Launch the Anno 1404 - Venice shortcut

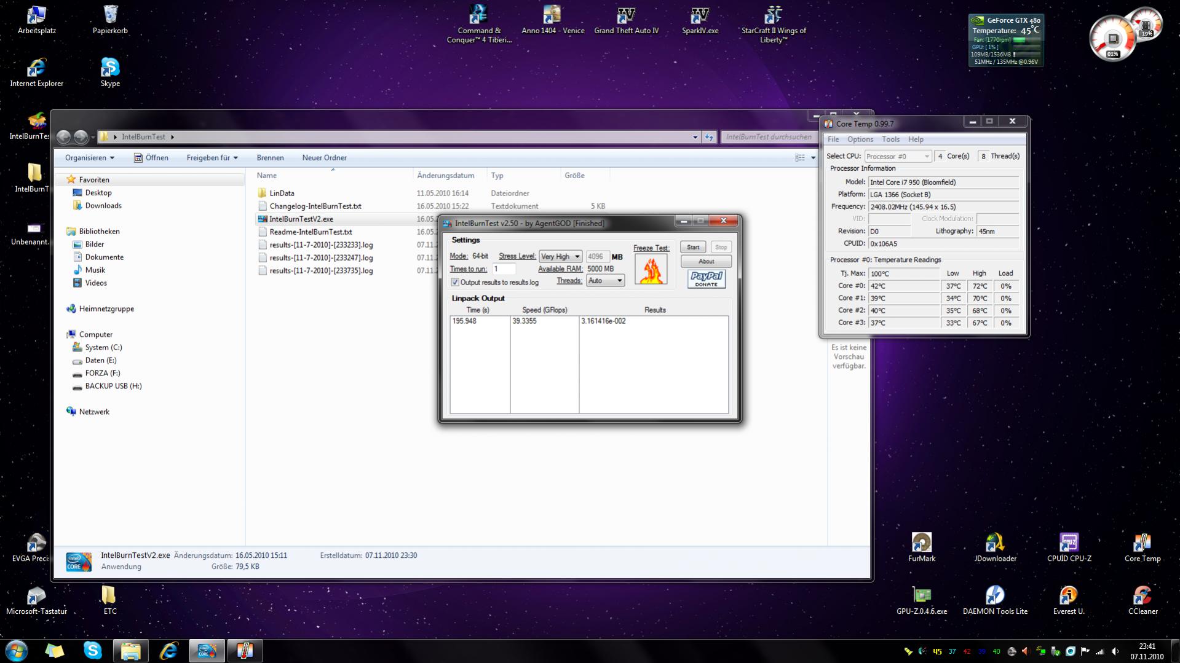point(552,20)
